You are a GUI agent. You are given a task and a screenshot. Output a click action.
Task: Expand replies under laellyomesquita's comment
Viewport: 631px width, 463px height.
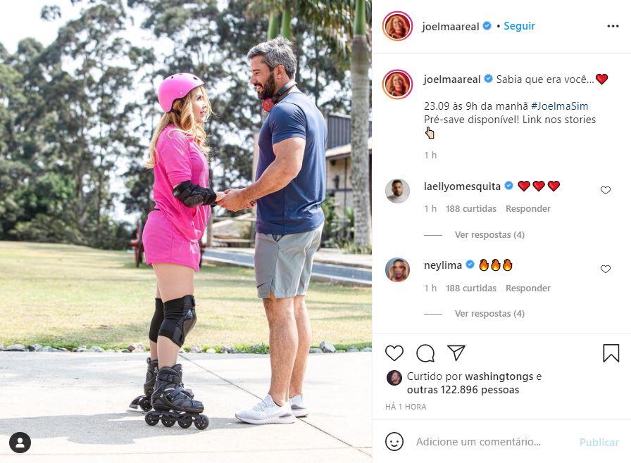tap(489, 235)
